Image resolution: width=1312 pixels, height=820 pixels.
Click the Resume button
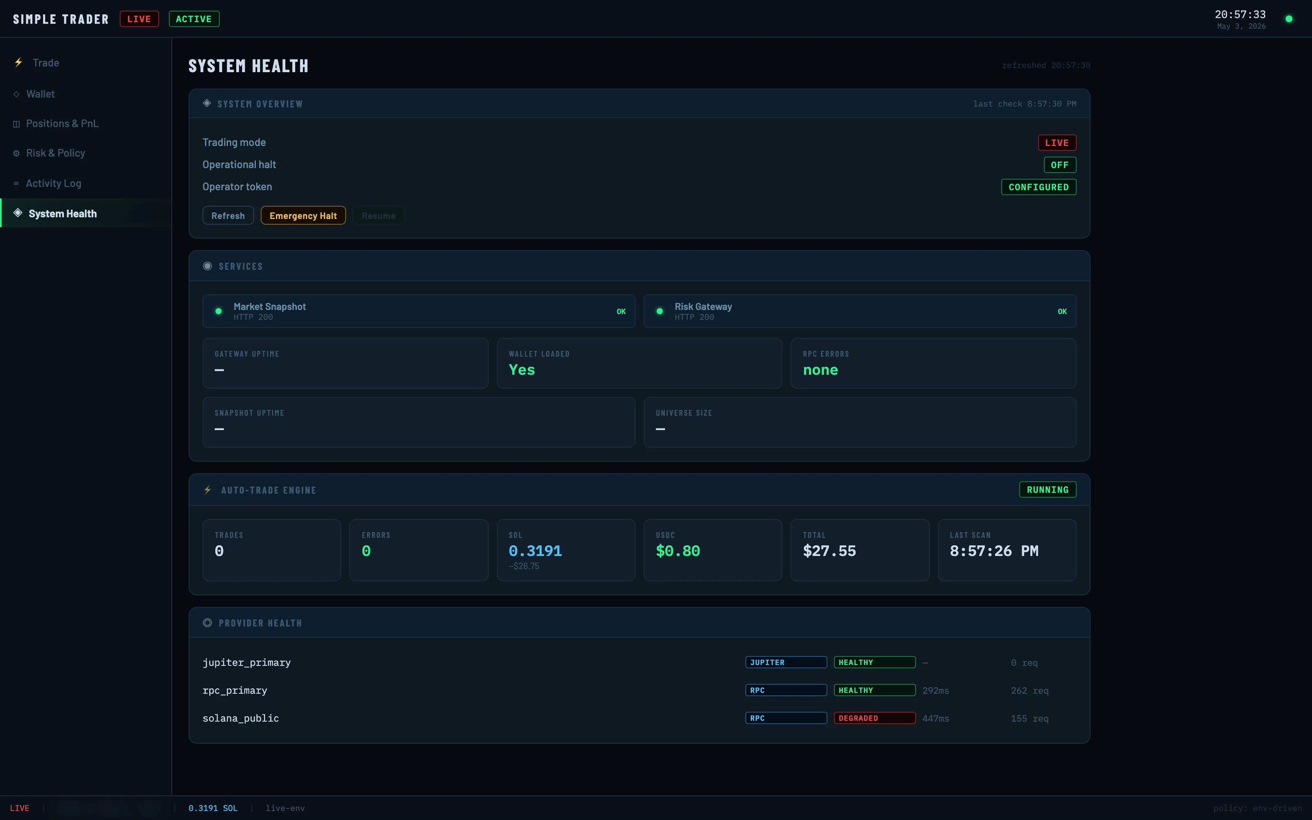point(378,215)
